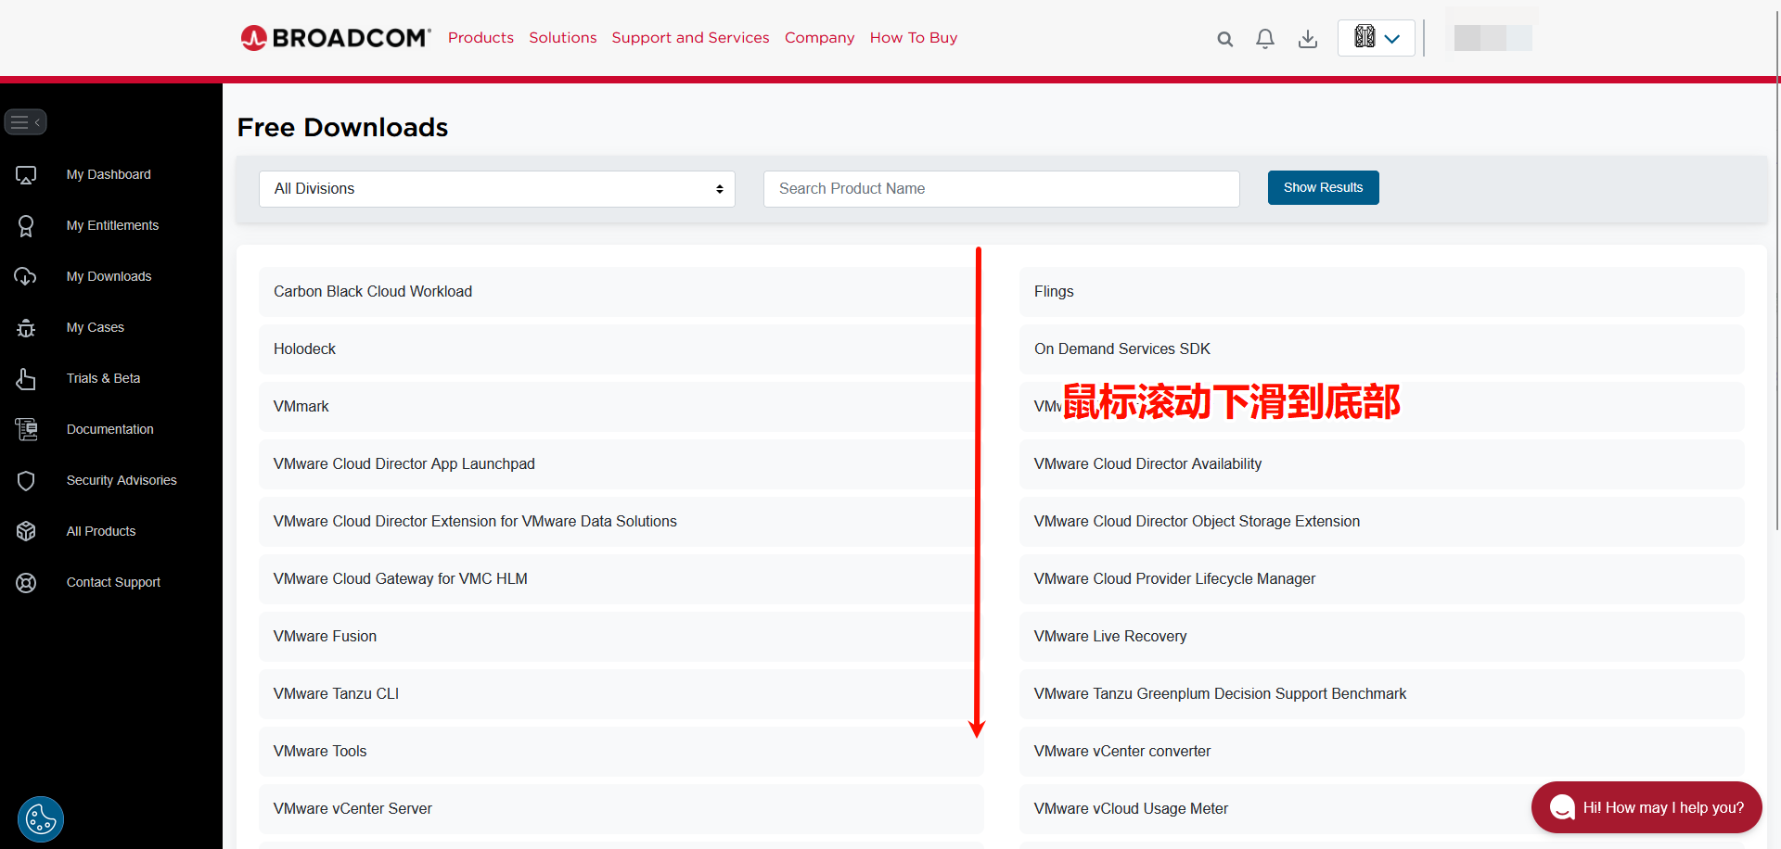The height and width of the screenshot is (849, 1781).
Task: Click the Trials & Beta hand icon
Action: tap(26, 379)
